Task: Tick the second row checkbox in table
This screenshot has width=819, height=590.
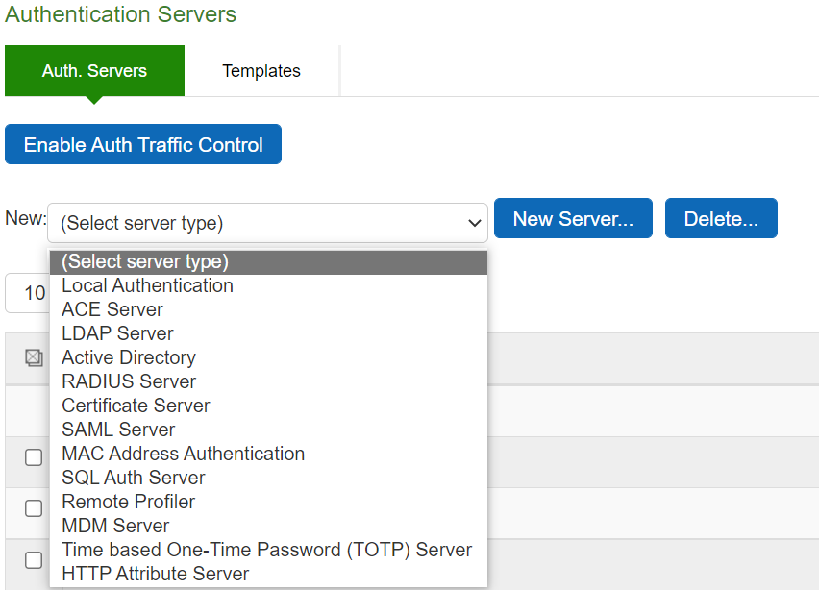Action: [34, 508]
